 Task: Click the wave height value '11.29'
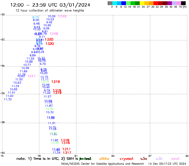(x=30, y=58)
